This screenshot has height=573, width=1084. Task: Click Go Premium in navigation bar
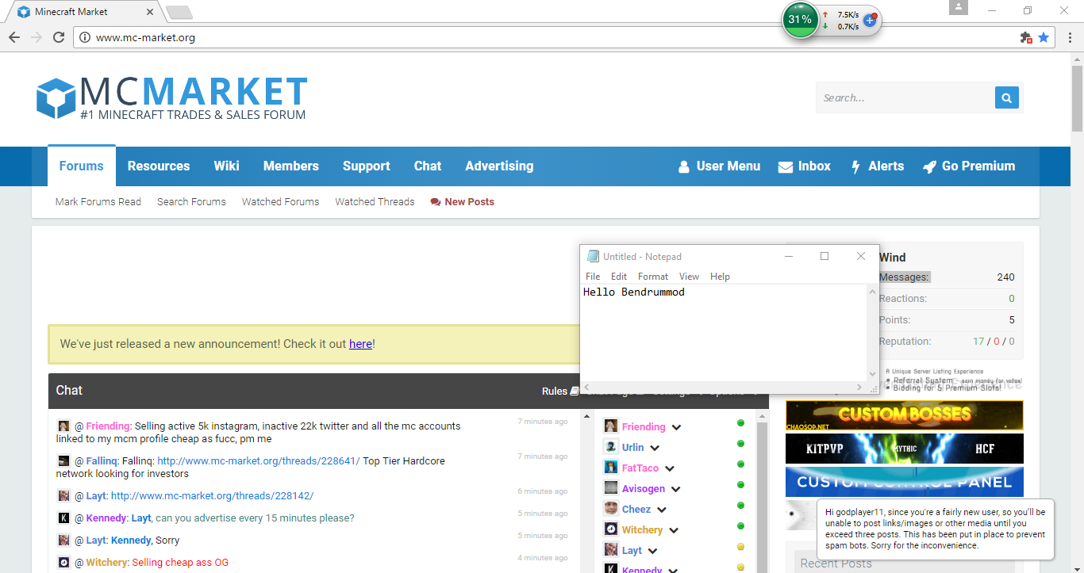pyautogui.click(x=969, y=166)
